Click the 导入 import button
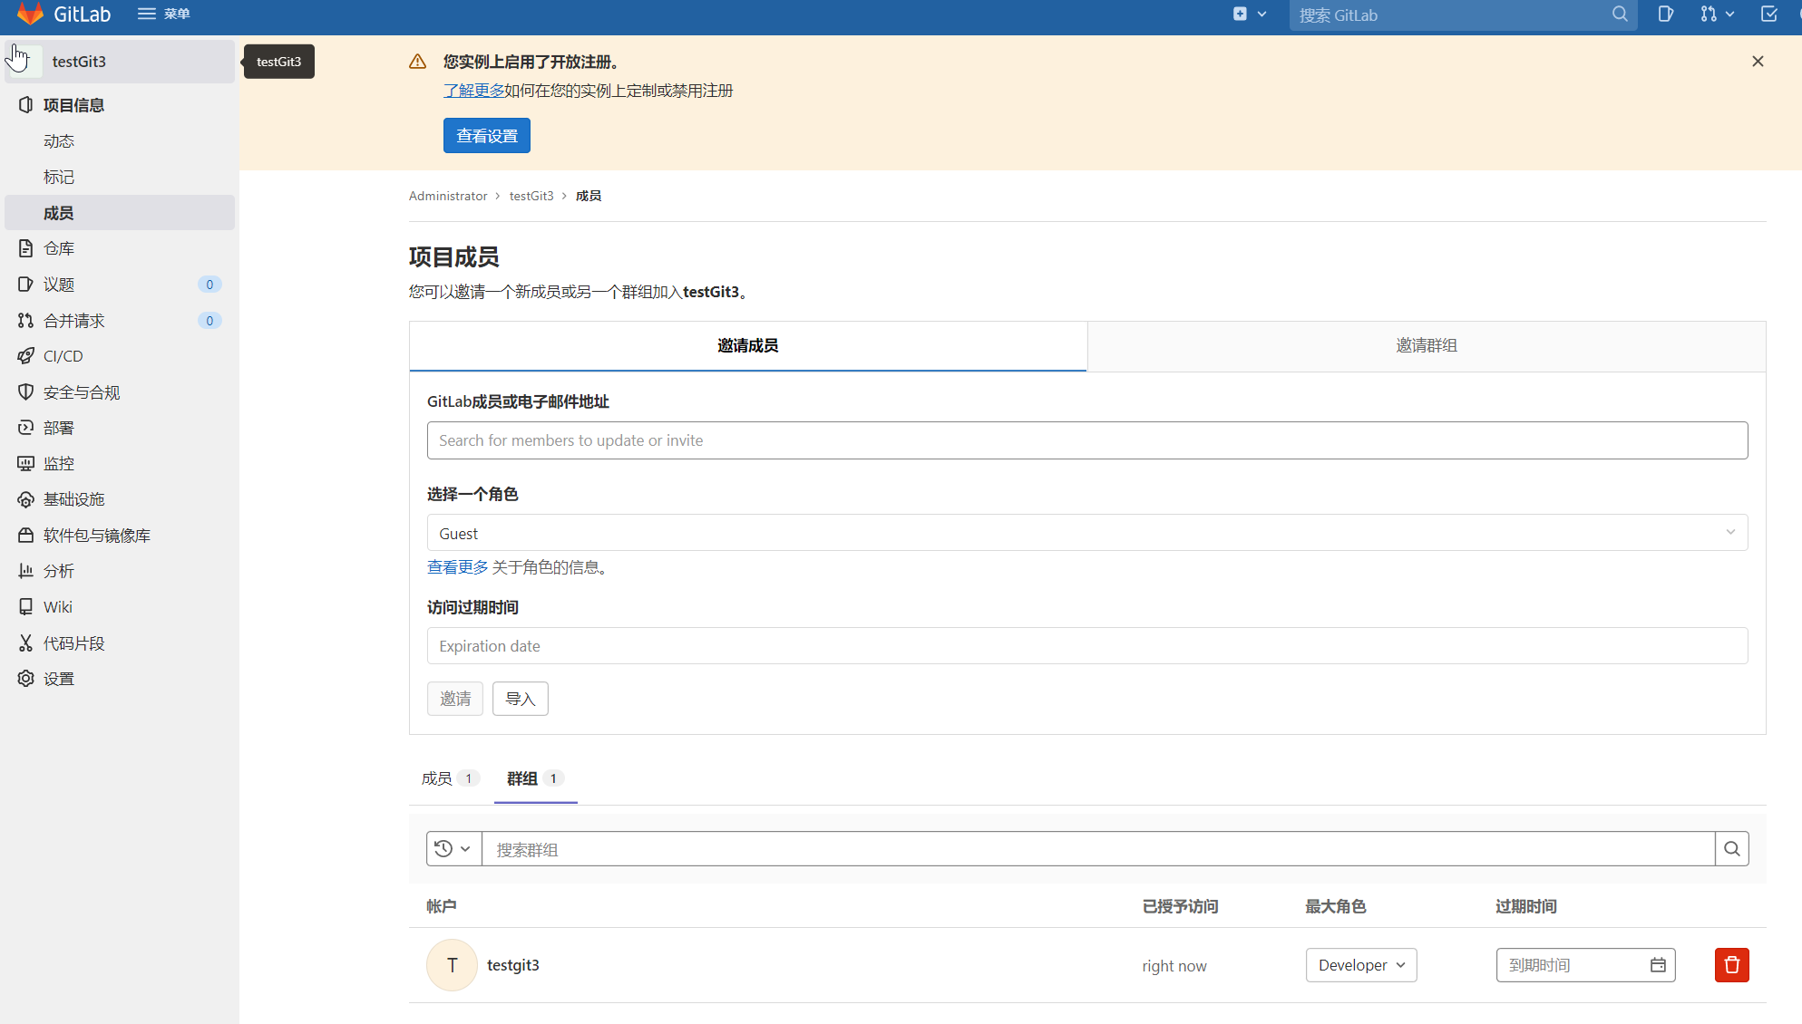 (521, 699)
